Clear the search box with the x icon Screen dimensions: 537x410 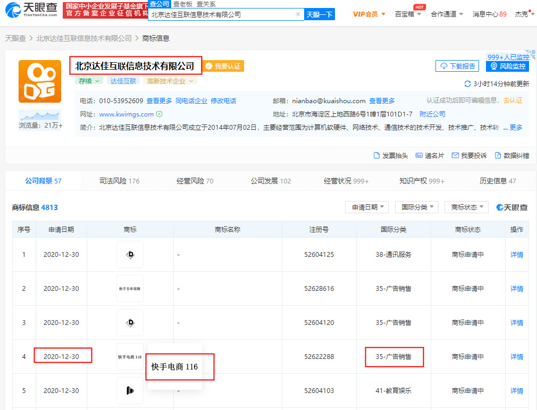click(x=298, y=14)
